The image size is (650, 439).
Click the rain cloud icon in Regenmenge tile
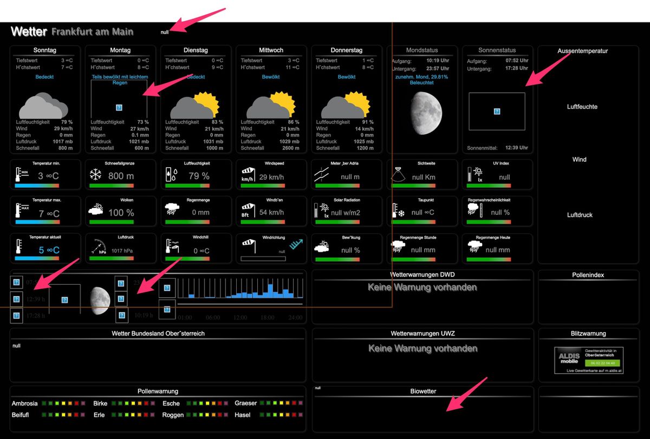(172, 210)
